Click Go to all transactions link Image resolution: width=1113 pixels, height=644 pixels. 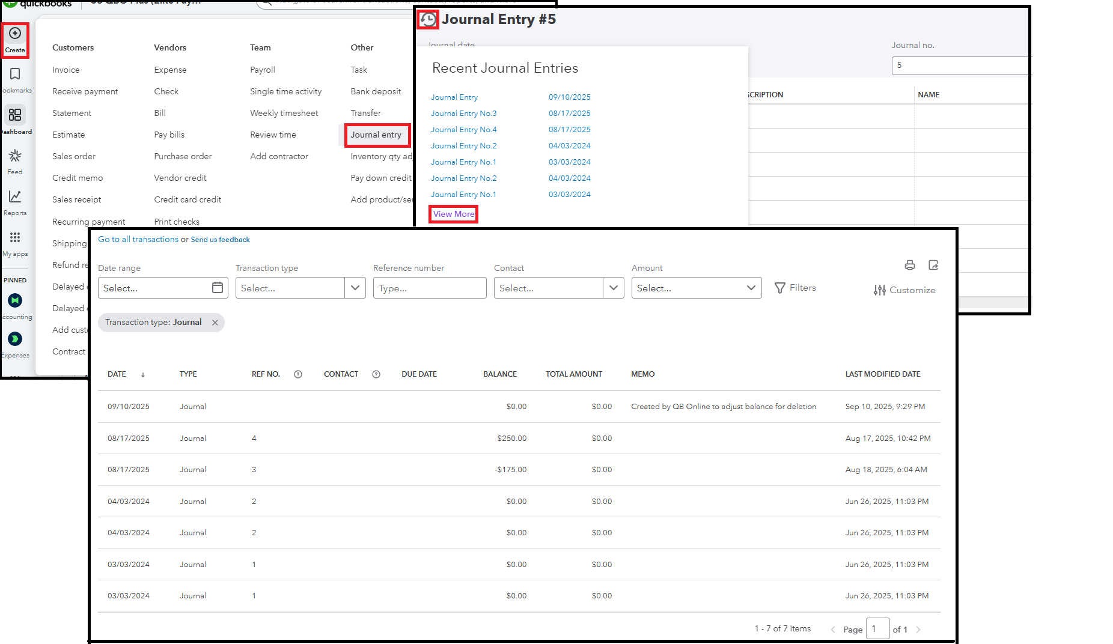click(138, 239)
